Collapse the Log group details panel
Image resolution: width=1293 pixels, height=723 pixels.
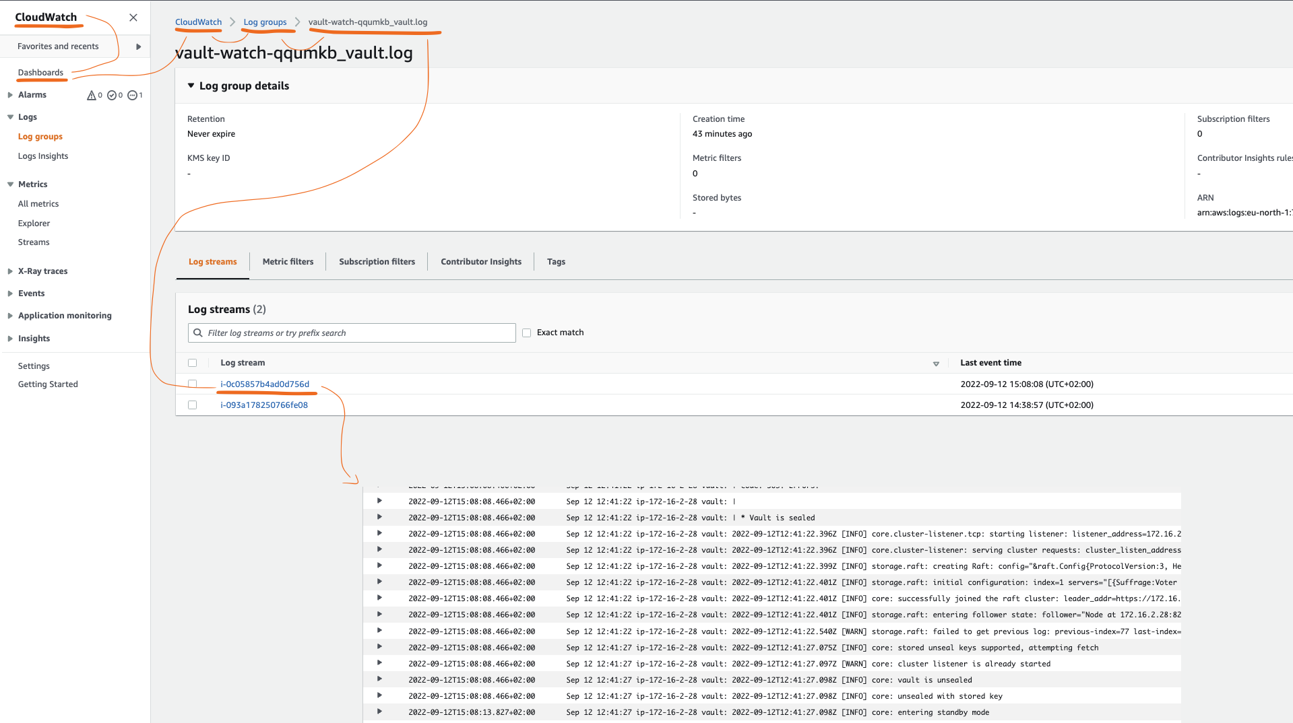point(191,85)
